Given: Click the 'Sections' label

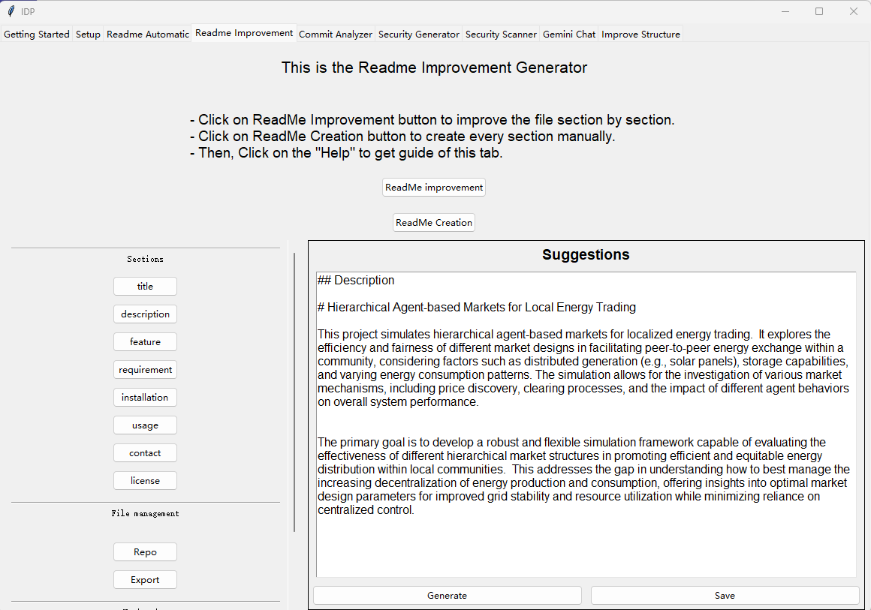Looking at the screenshot, I should pos(145,259).
